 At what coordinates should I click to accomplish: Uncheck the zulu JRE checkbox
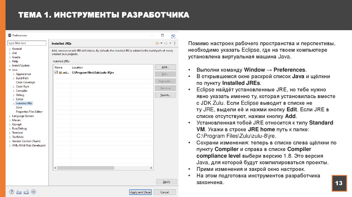(56, 73)
